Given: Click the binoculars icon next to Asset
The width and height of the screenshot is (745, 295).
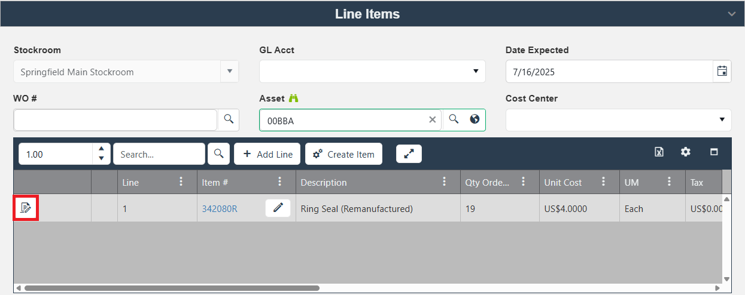Looking at the screenshot, I should pyautogui.click(x=293, y=98).
